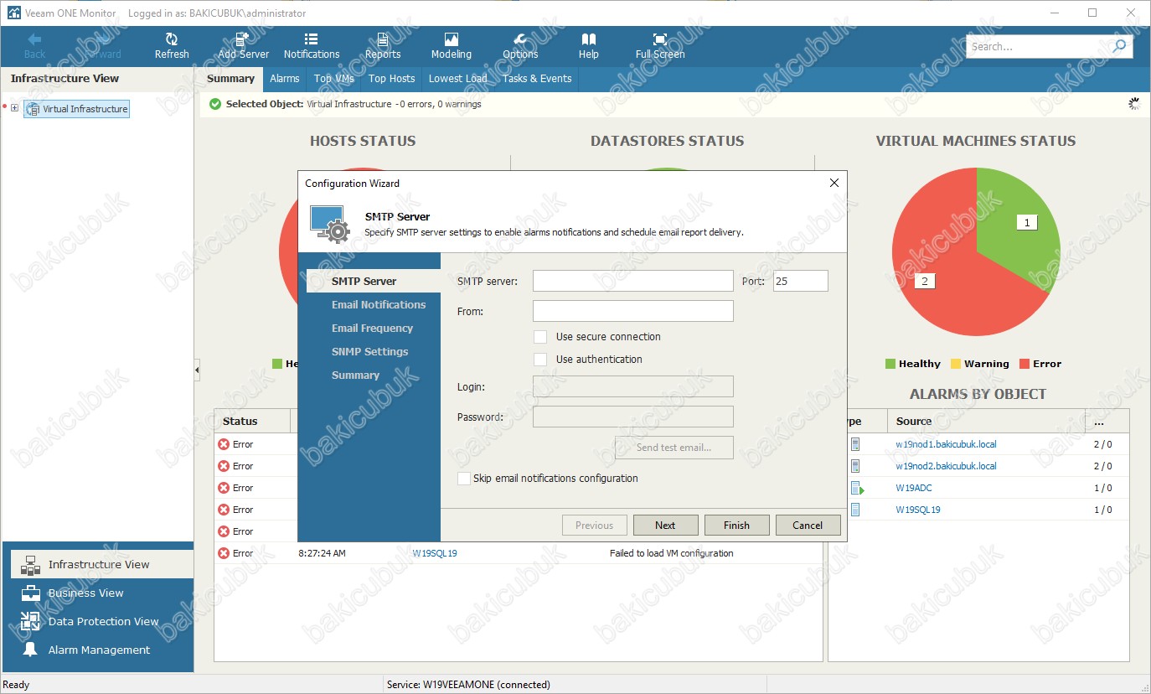Viewport: 1151px width, 694px height.
Task: Click the Alarm Management bell icon
Action: [31, 650]
